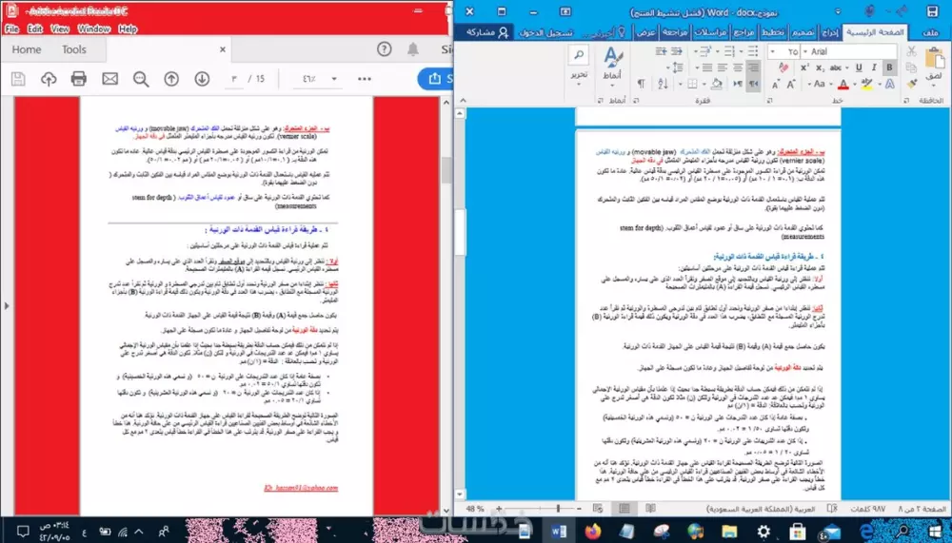Open Acrobat File menu
Image resolution: width=952 pixels, height=543 pixels.
11,29
